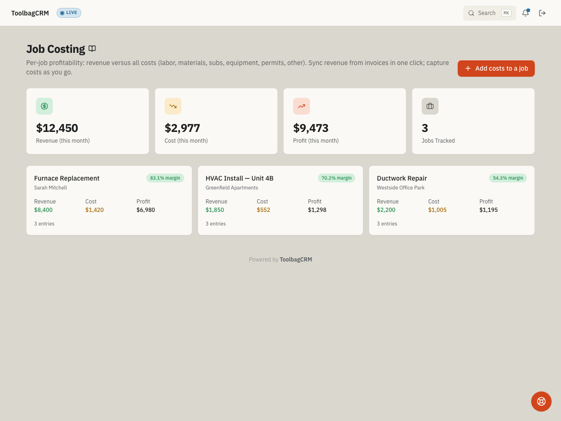Click the yellow trending-down cost icon

tap(173, 106)
